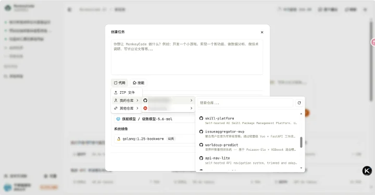Expand the red-icon account submenu row
This screenshot has height=195, width=375.
point(168,108)
